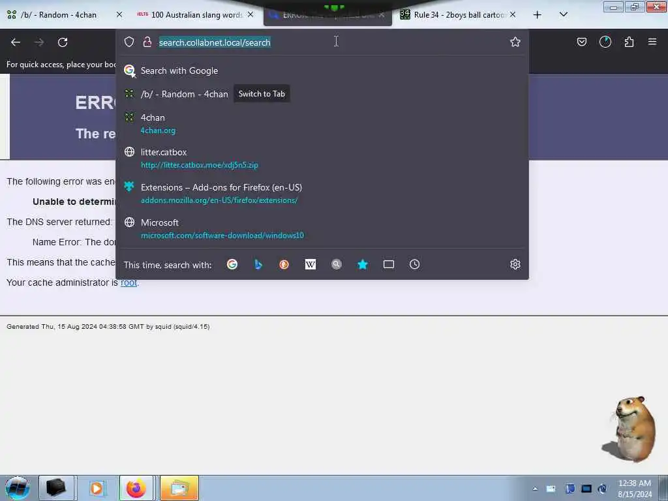This screenshot has width=668, height=501.
Task: Close the /b/ - Random - 4chan tab
Action: (x=119, y=14)
